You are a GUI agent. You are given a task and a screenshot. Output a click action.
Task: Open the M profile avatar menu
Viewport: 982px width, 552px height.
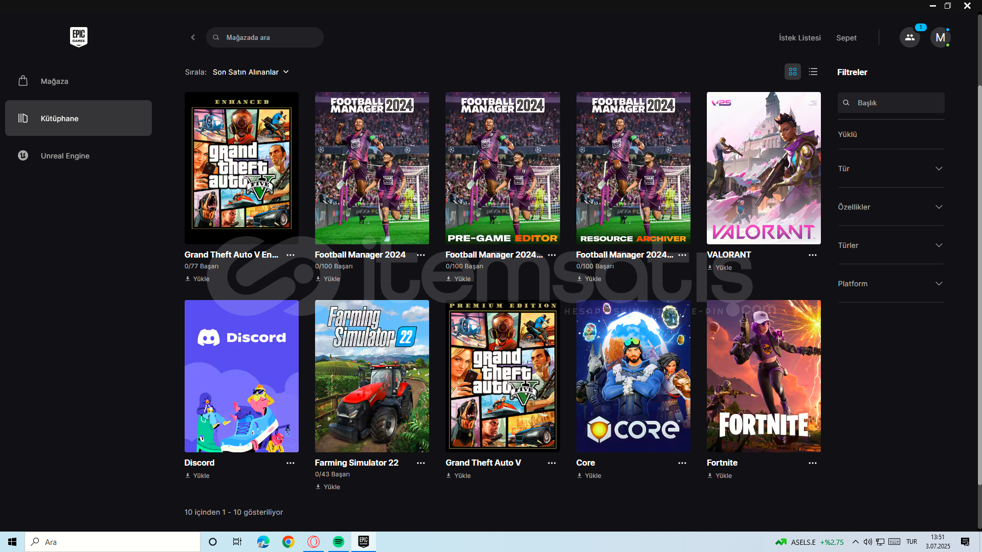pos(940,37)
